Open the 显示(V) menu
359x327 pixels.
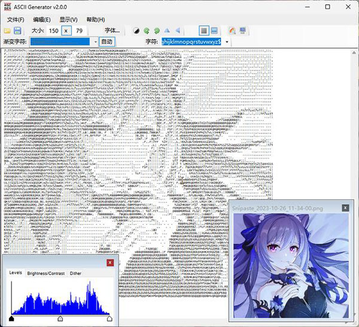point(68,19)
